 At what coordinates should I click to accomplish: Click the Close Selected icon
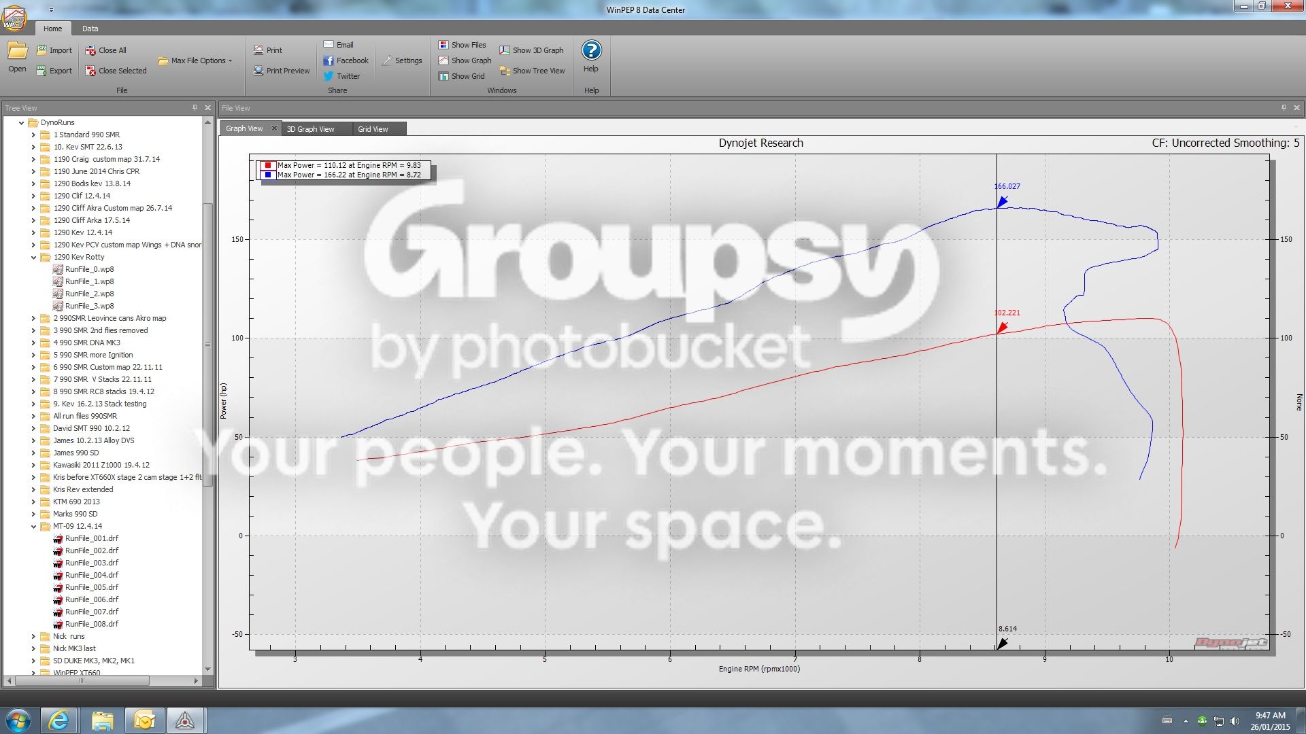[90, 71]
